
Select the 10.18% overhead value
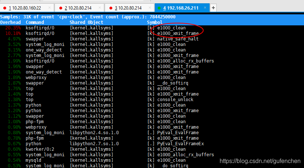pos(13,33)
